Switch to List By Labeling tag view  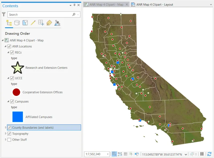[49, 23]
